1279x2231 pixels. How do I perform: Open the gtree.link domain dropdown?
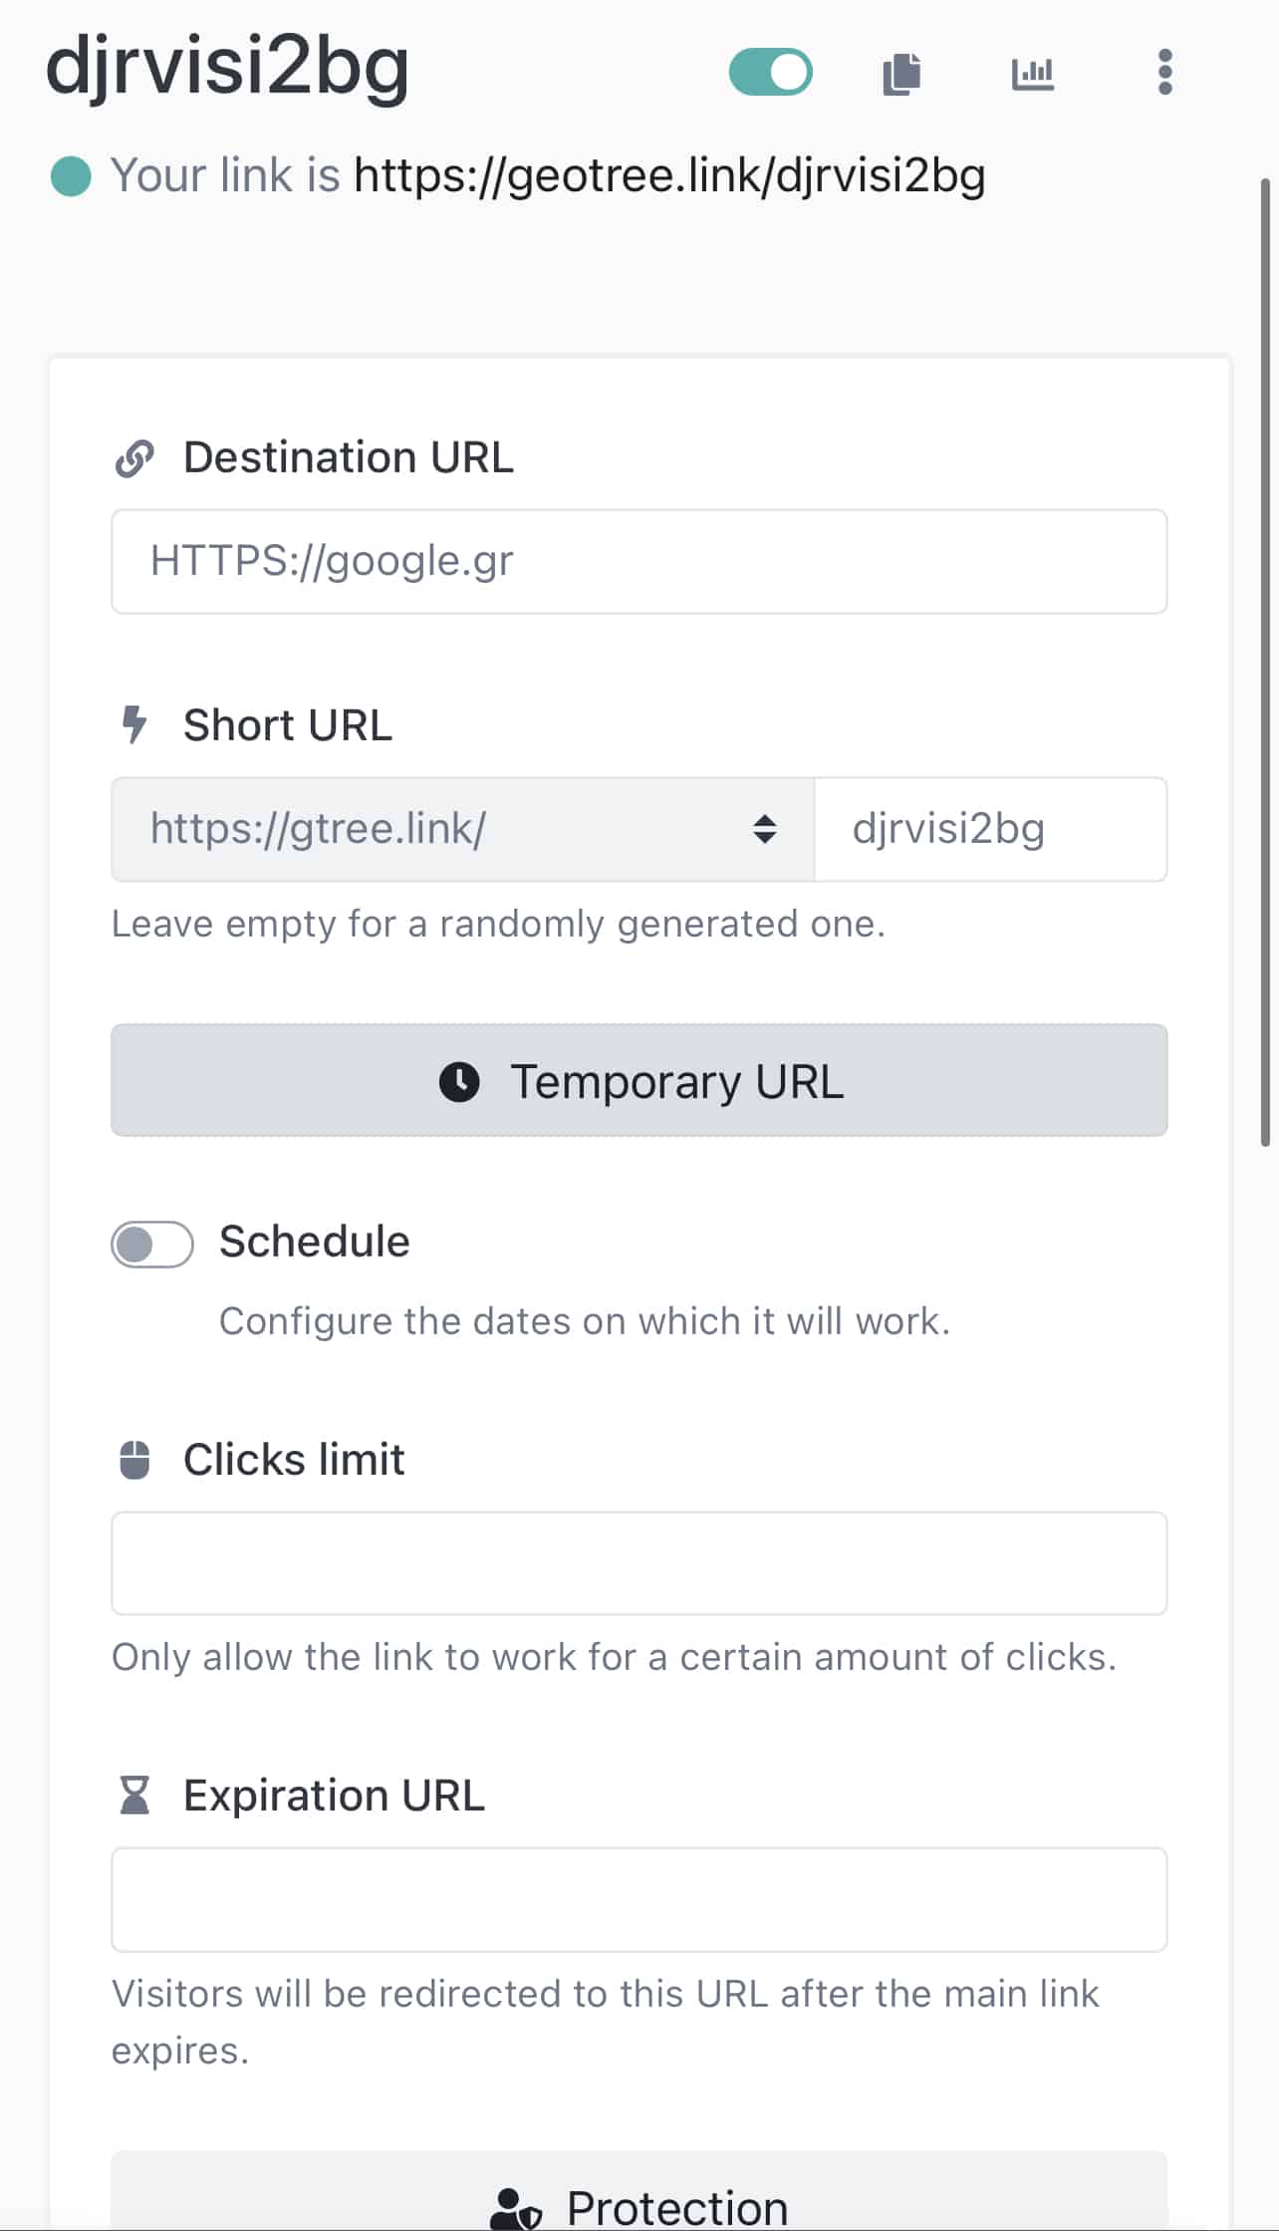[462, 829]
